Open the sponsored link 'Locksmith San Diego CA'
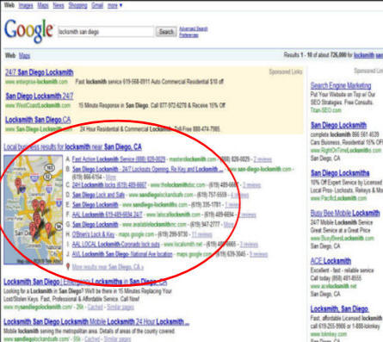The image size is (383, 342). click(x=38, y=120)
